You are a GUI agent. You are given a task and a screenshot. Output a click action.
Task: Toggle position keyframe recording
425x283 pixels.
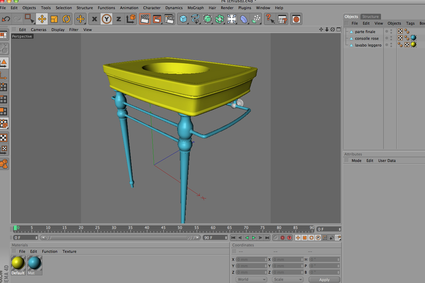coord(298,238)
